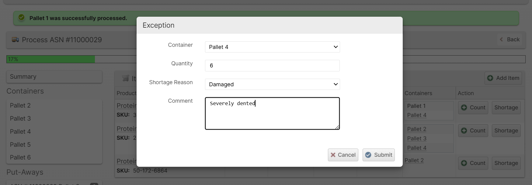This screenshot has width=532, height=185.
Task: Select Pallet 6 in Containers list
Action: pyautogui.click(x=20, y=157)
